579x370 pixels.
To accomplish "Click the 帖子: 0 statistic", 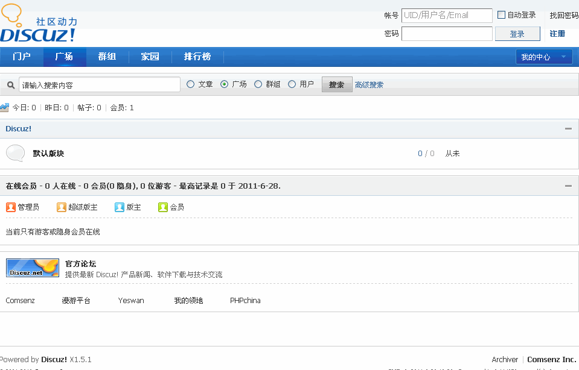I will point(89,108).
